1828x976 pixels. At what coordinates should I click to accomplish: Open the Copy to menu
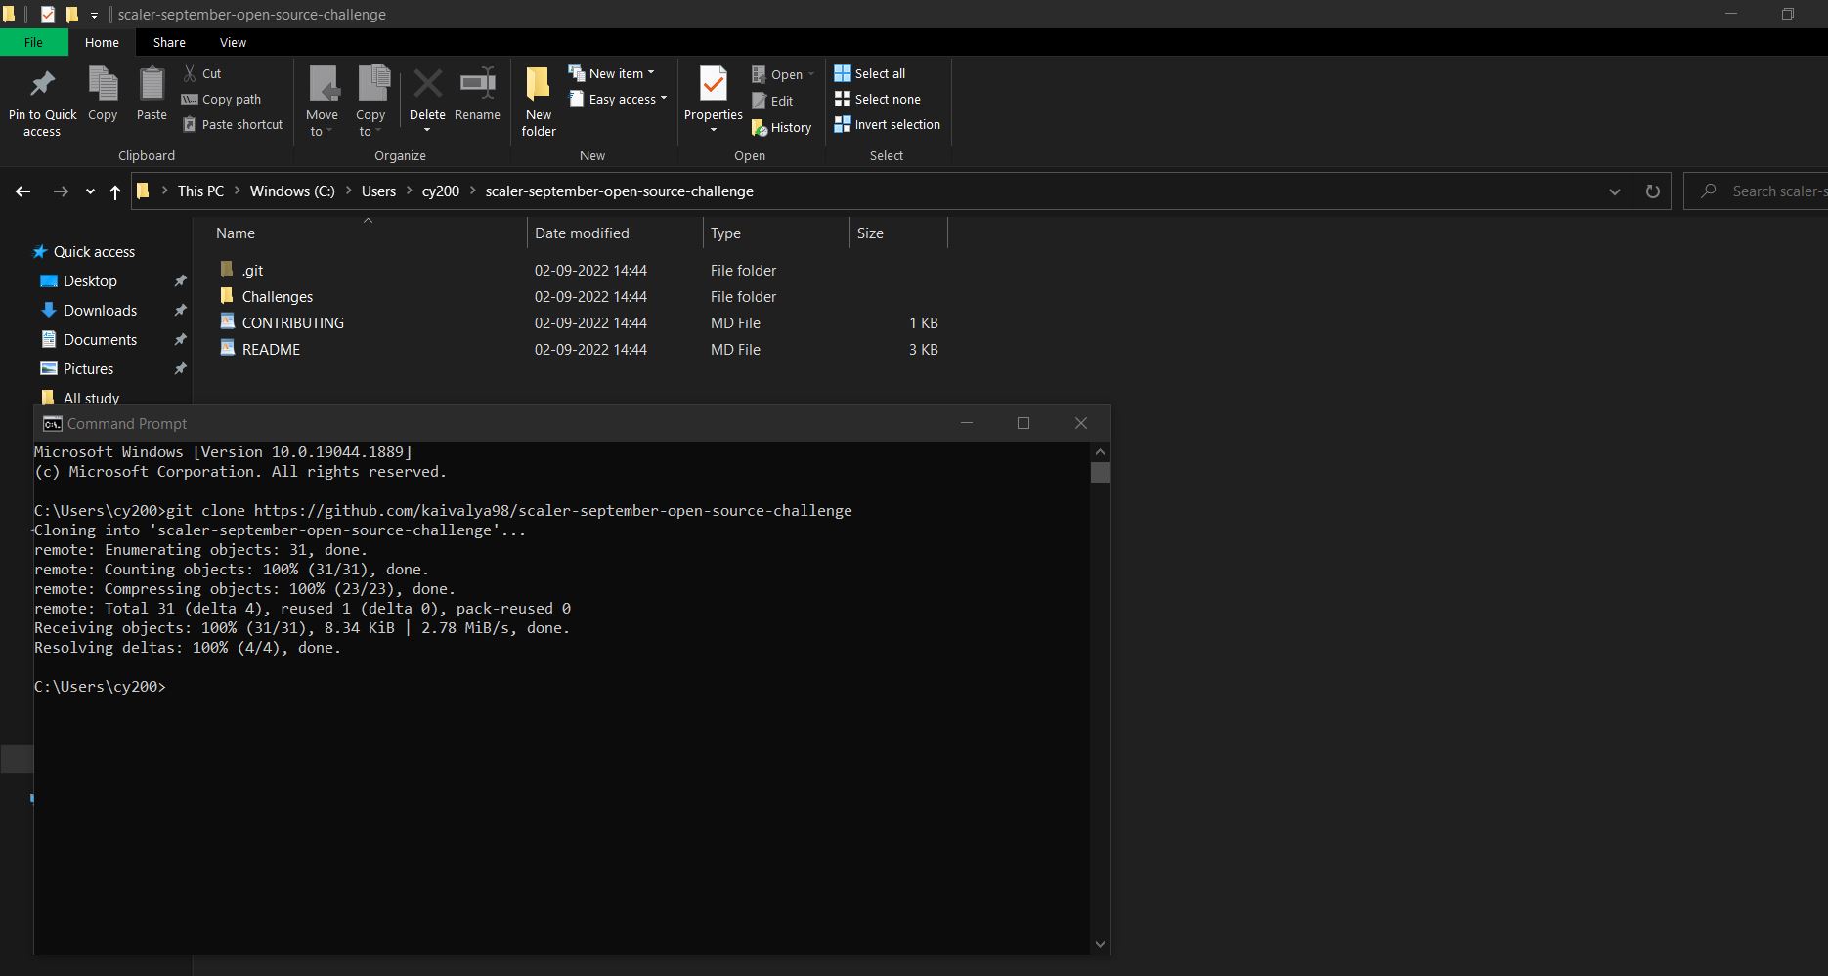pos(370,102)
